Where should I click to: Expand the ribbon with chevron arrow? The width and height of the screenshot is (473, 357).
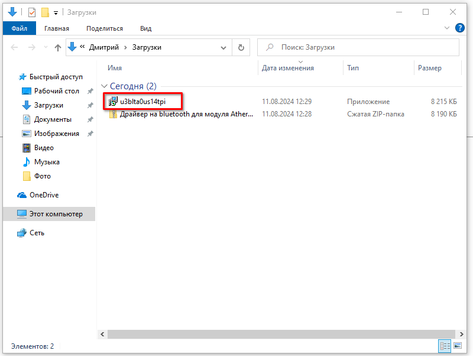pyautogui.click(x=447, y=28)
